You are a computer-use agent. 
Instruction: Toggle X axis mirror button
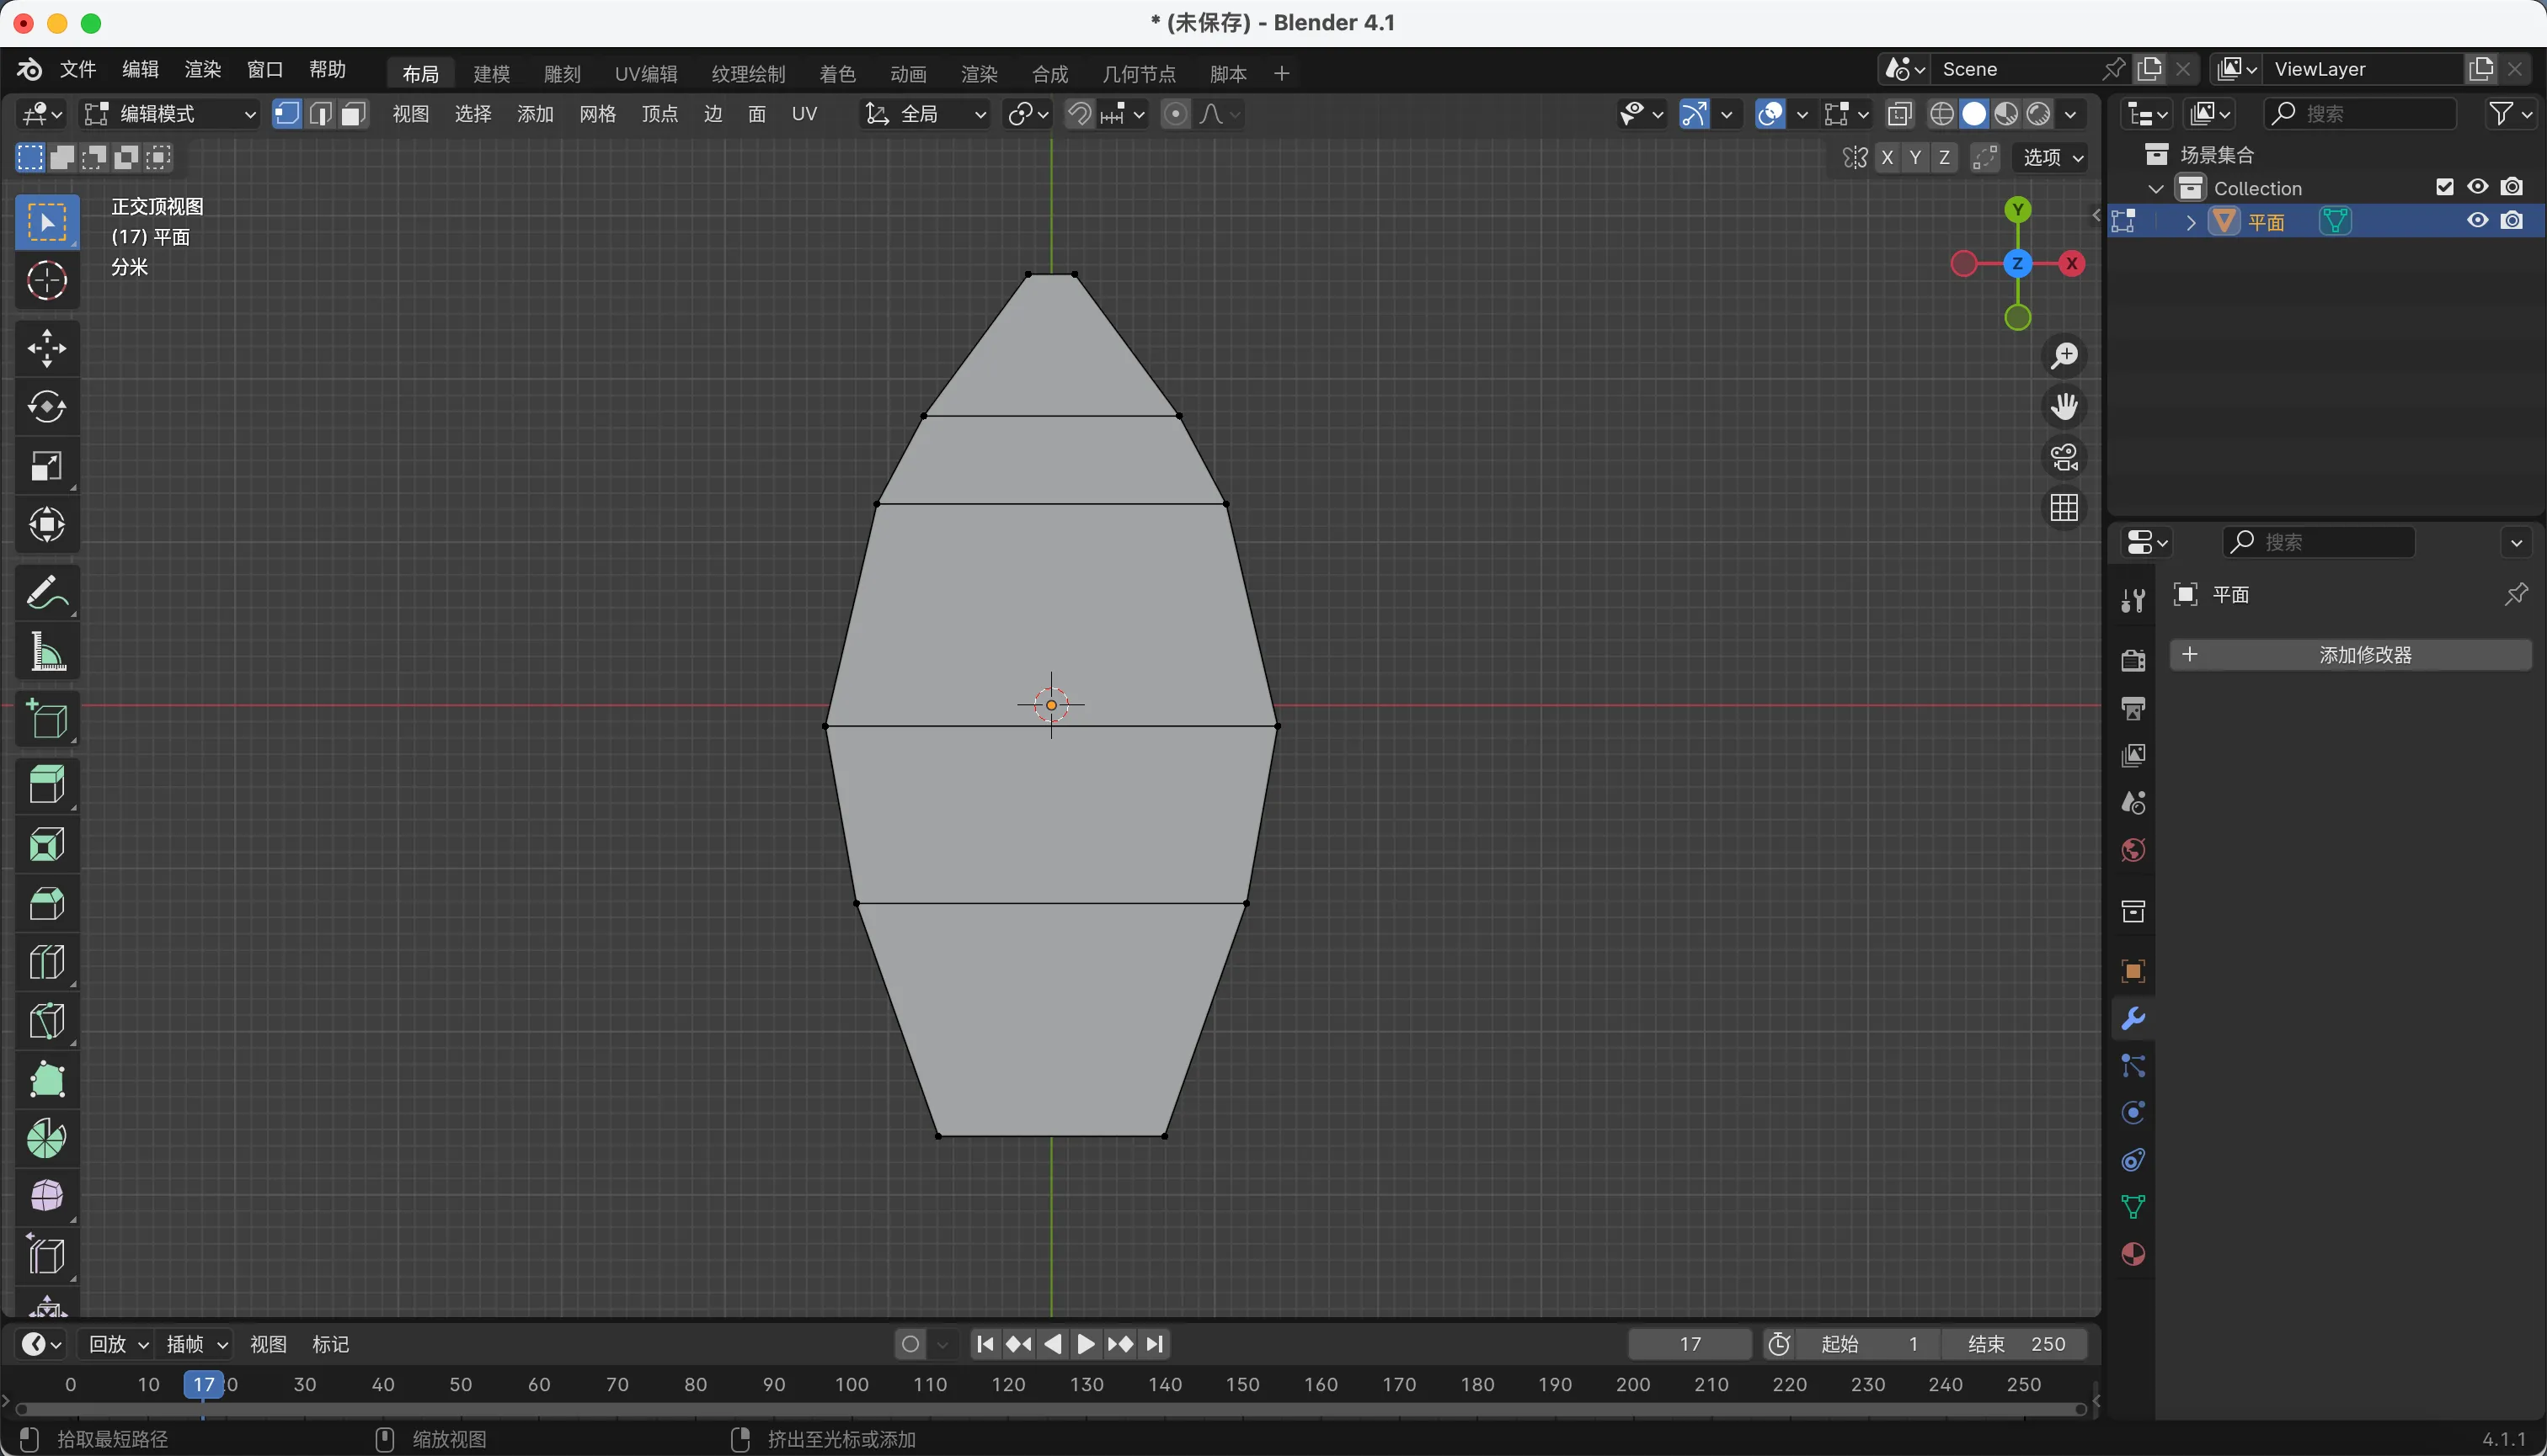(1887, 157)
